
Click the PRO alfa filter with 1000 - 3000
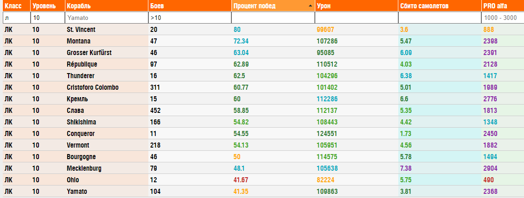pyautogui.click(x=503, y=18)
